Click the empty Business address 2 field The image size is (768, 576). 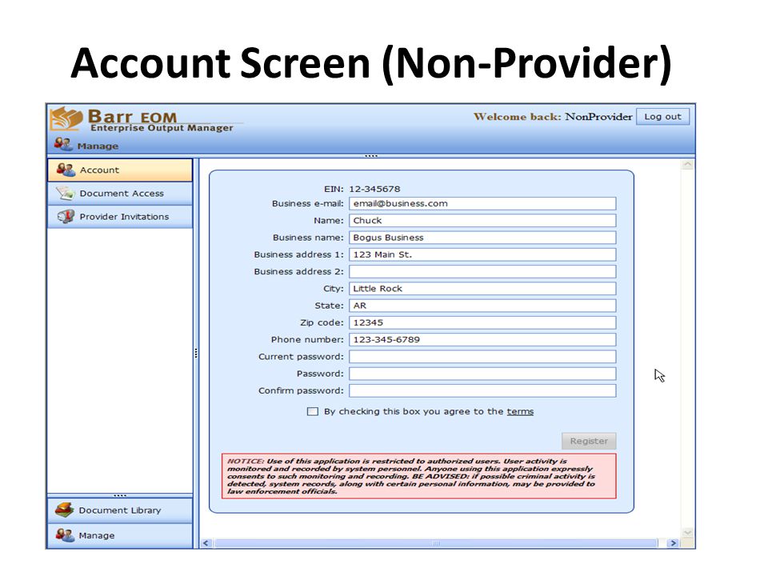(x=482, y=271)
